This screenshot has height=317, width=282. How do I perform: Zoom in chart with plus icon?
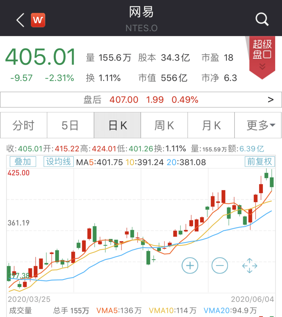(x=190, y=266)
